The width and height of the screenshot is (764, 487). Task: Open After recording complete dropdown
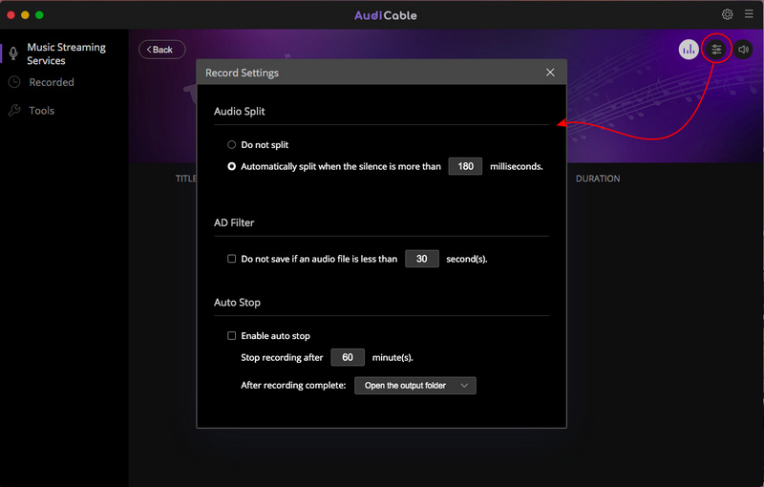(x=415, y=386)
